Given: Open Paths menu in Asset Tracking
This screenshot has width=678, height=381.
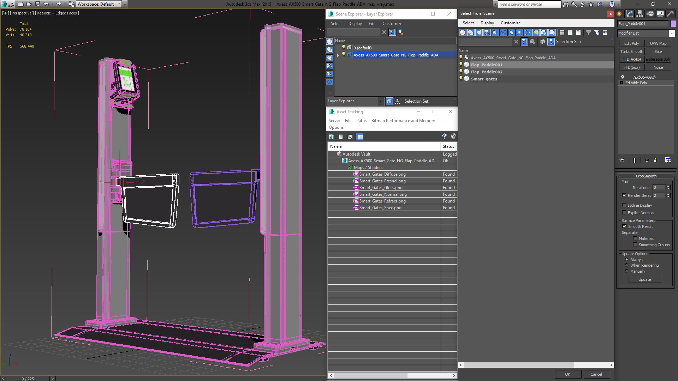Looking at the screenshot, I should pos(361,121).
